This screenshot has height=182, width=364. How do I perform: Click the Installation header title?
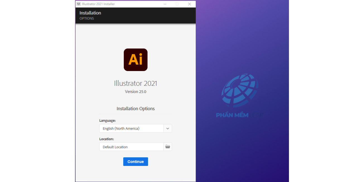click(x=90, y=13)
